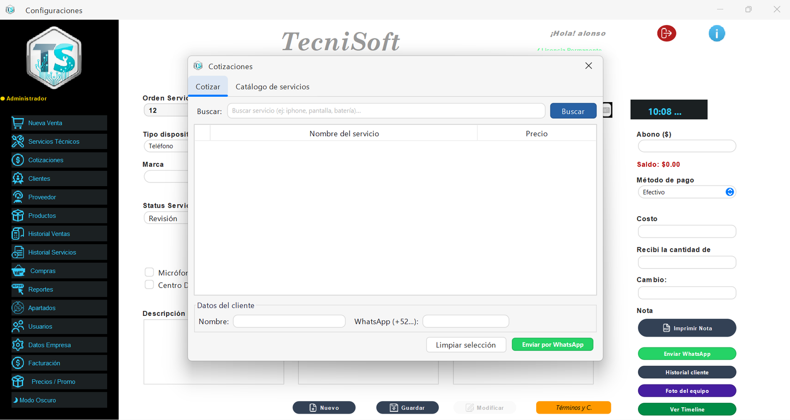Open the Reportes icon in sidebar
790x420 pixels.
click(x=18, y=289)
